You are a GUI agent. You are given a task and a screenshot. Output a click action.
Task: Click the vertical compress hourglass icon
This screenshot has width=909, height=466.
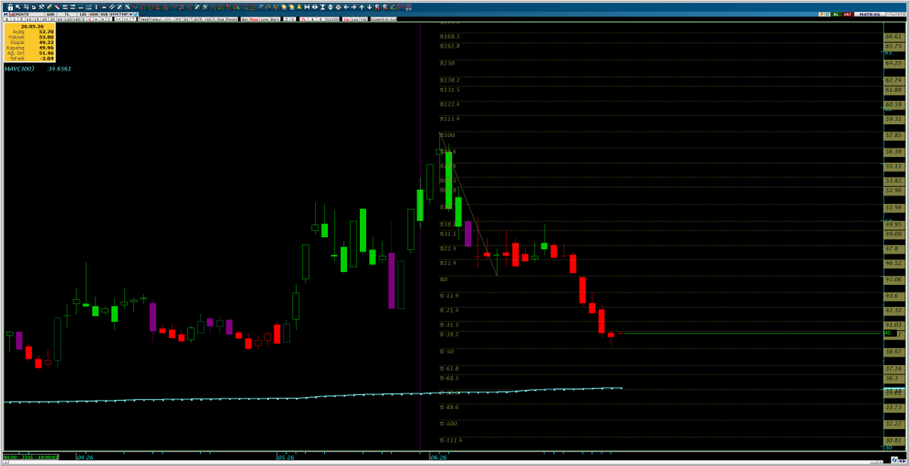[x=323, y=8]
